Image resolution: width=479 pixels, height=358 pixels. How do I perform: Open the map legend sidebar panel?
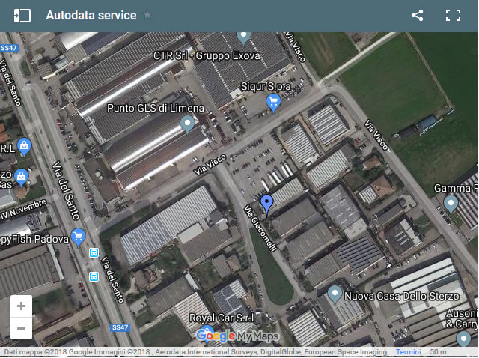point(22,15)
